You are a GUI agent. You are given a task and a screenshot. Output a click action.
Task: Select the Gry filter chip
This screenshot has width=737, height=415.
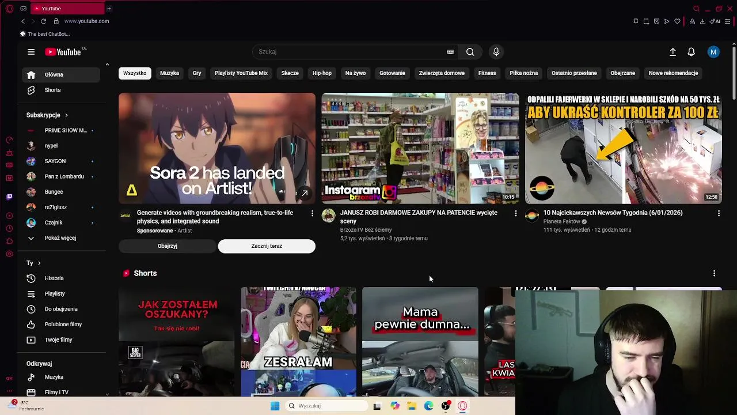197,73
